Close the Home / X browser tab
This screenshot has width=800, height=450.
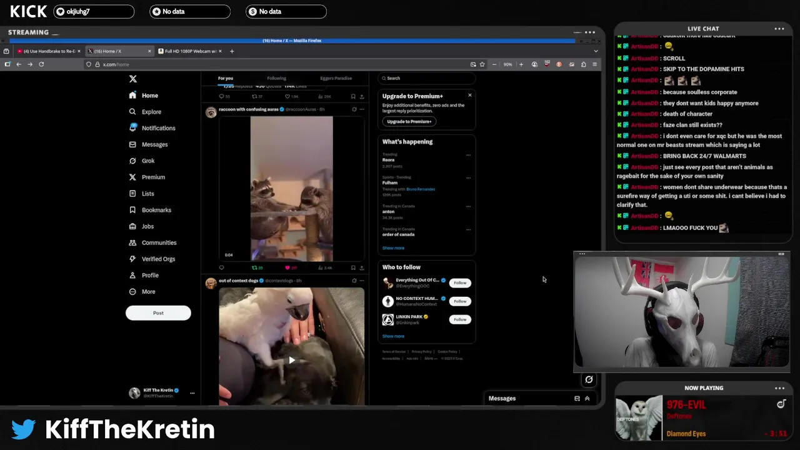click(x=149, y=51)
